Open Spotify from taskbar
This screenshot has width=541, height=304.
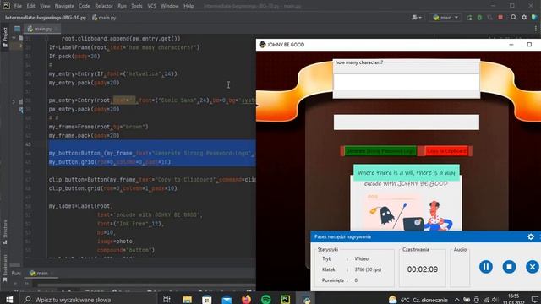coord(266,300)
